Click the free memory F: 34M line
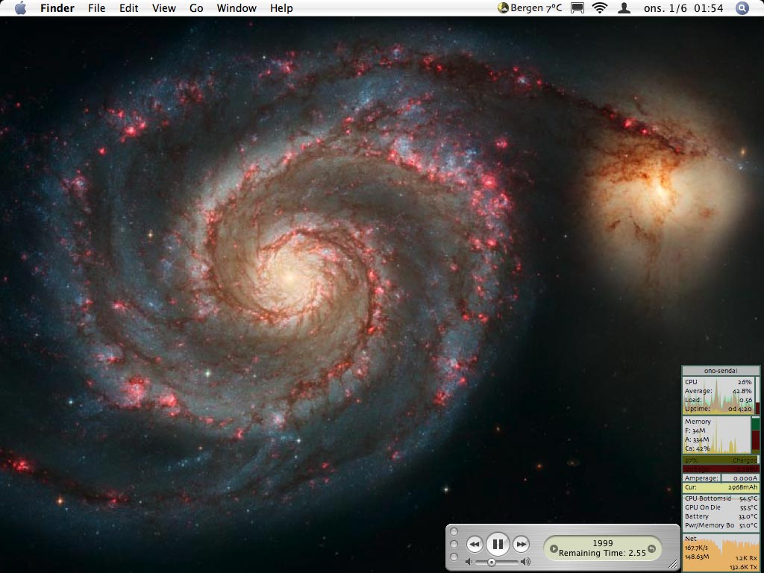The image size is (764, 573). click(x=695, y=430)
